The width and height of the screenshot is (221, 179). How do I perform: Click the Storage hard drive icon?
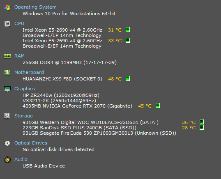(x=7, y=116)
